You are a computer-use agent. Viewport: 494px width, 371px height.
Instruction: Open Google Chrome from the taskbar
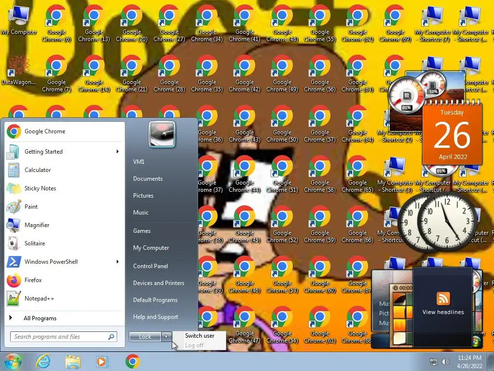(x=132, y=361)
